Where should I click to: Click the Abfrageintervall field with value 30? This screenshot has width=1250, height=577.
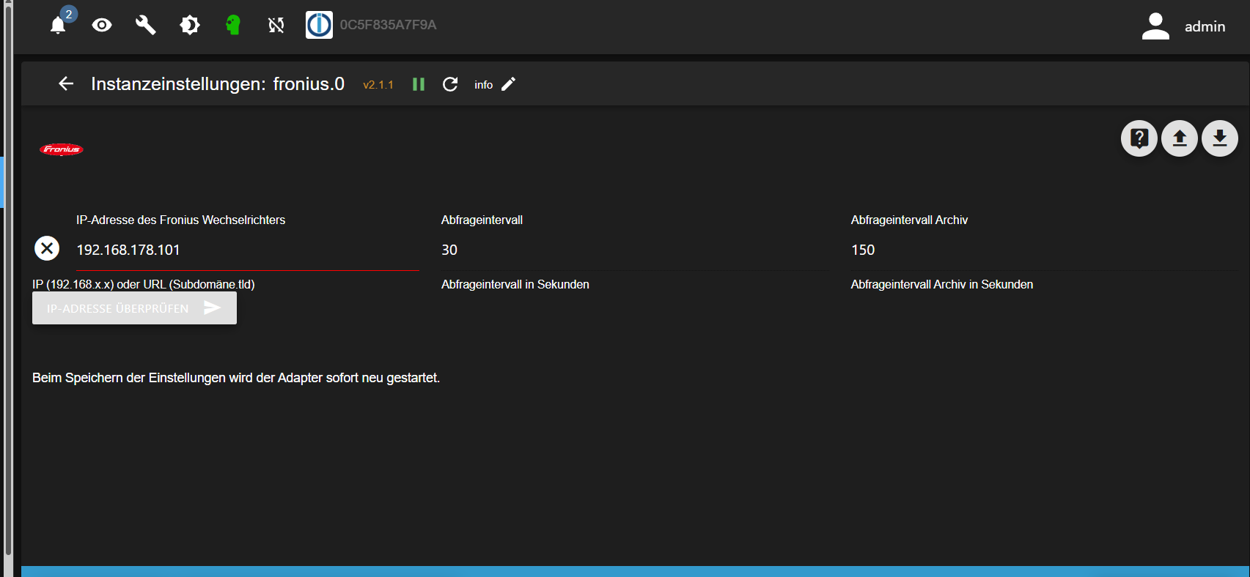click(x=635, y=250)
